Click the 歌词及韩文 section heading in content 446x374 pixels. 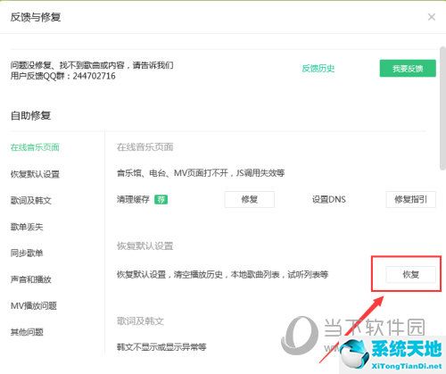[x=140, y=320]
